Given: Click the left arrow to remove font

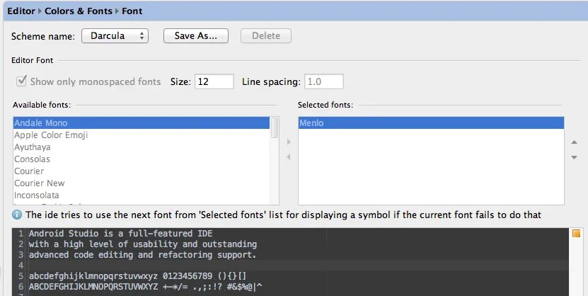Looking at the screenshot, I should pyautogui.click(x=289, y=156).
